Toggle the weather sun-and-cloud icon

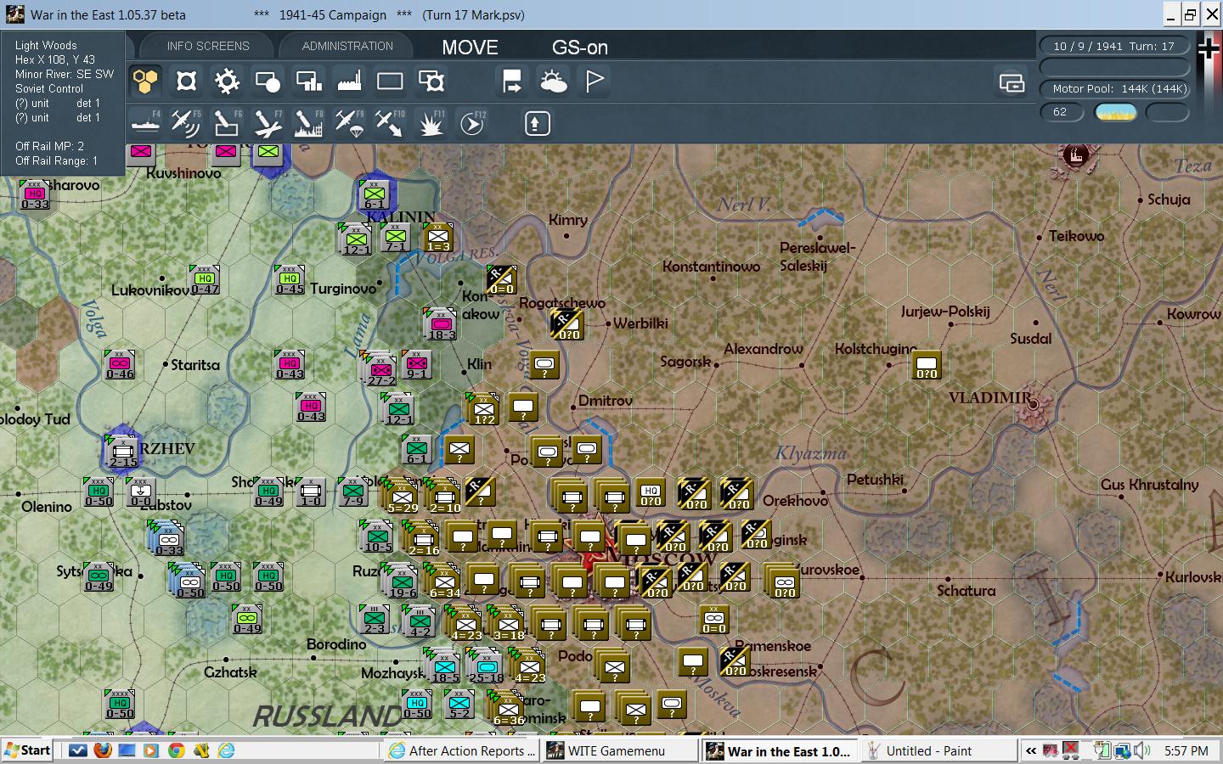point(554,81)
